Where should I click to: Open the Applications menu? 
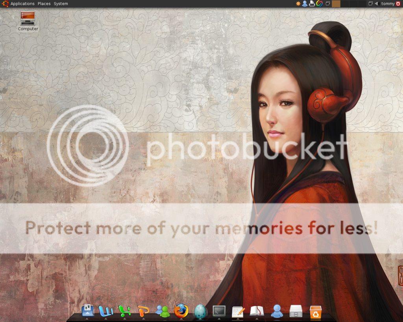[22, 4]
